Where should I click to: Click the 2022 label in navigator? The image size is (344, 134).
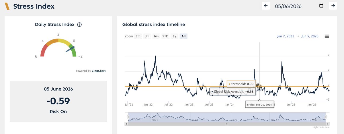pyautogui.click(x=155, y=120)
